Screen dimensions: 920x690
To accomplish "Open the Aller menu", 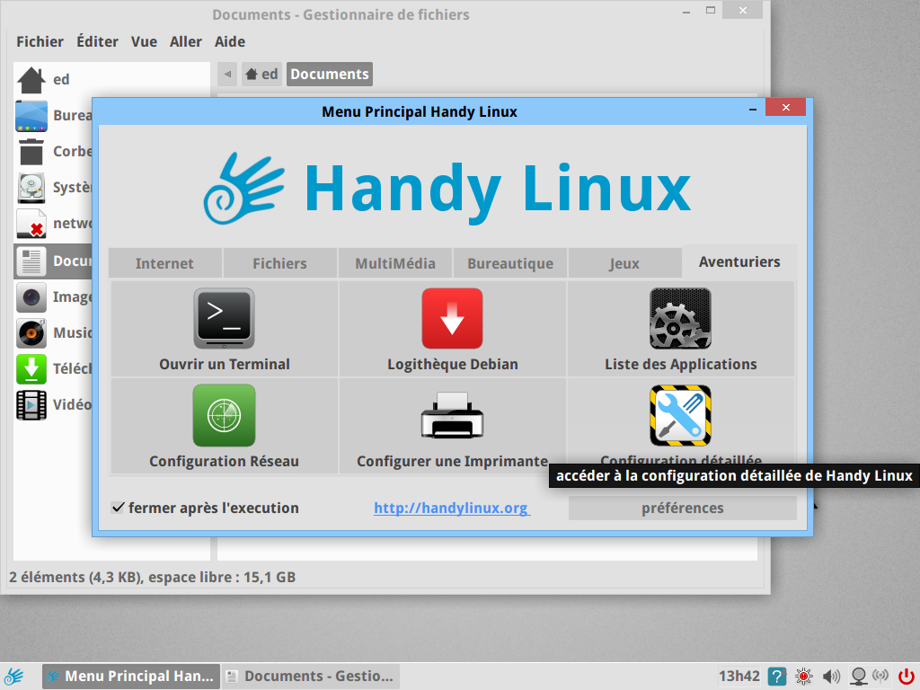I will [x=186, y=41].
